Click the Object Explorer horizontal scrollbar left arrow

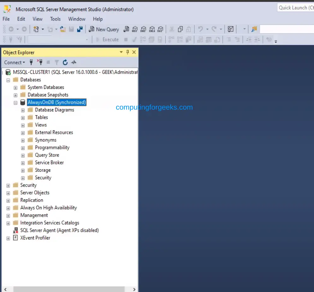click(5, 289)
